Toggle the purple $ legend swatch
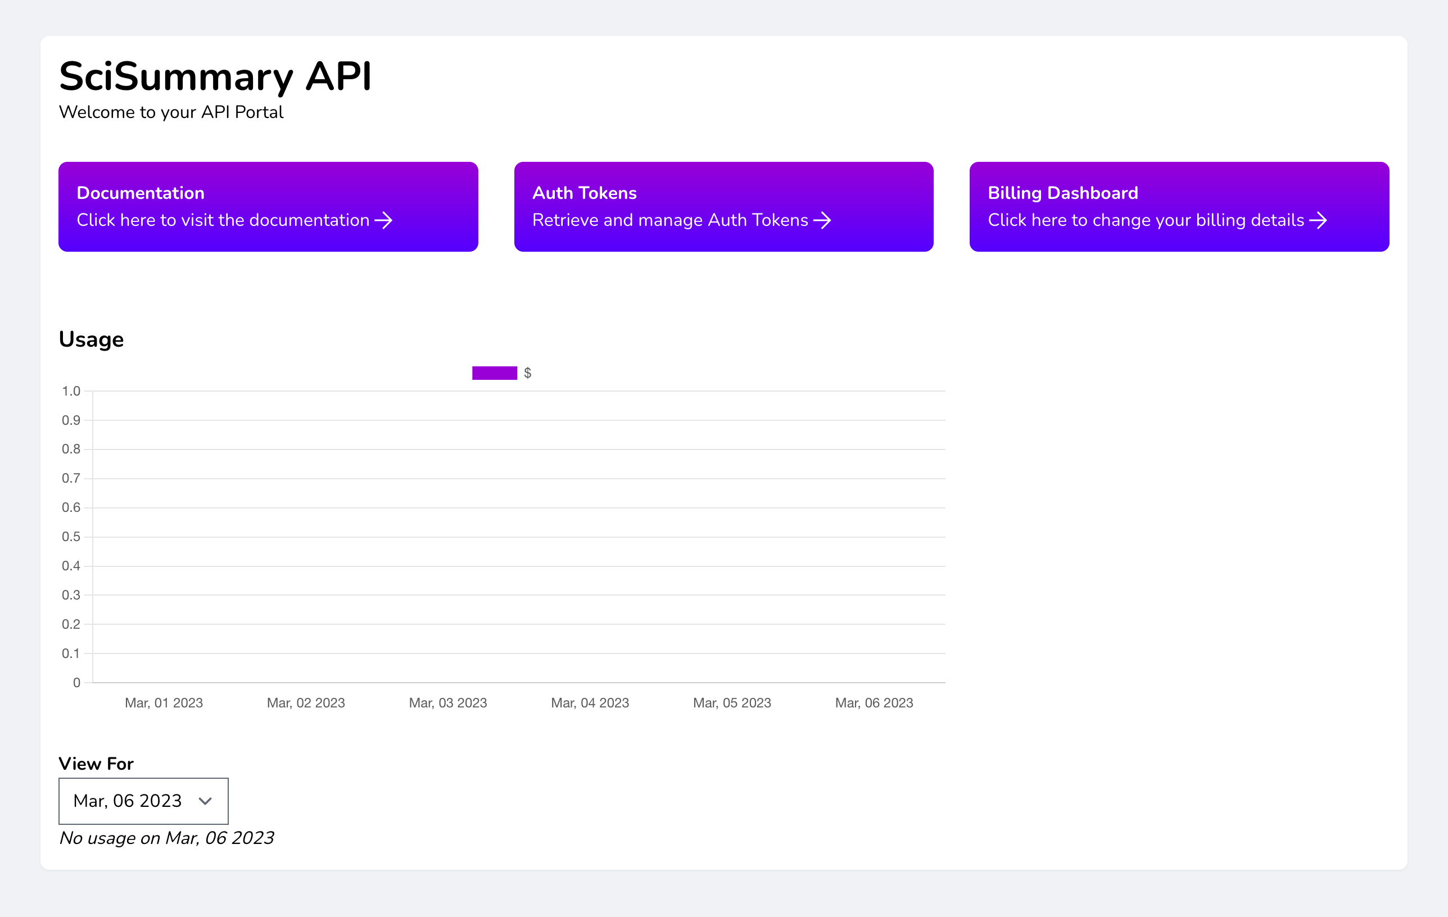The height and width of the screenshot is (917, 1448). click(494, 373)
